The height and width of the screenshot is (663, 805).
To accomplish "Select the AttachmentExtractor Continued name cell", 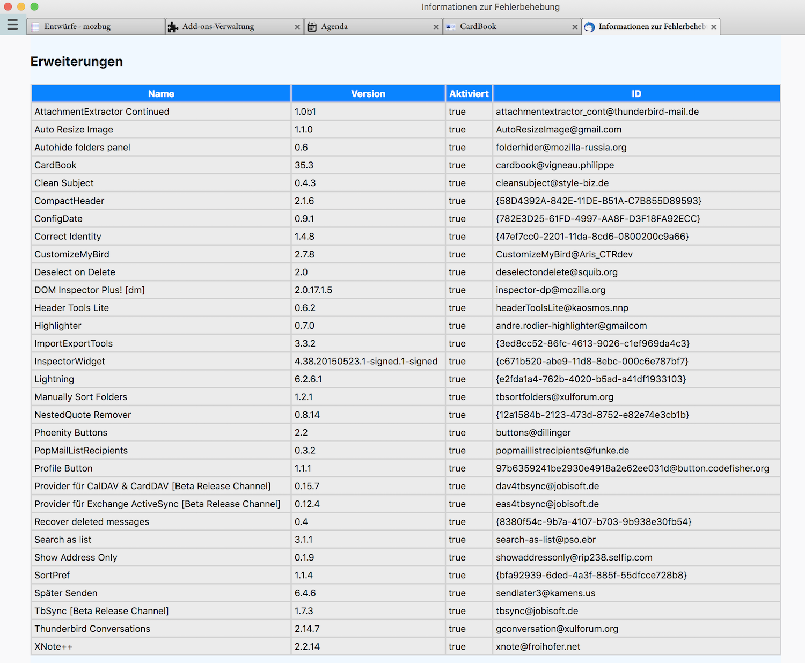I will [161, 112].
